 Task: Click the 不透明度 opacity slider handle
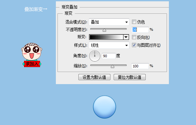click(104, 30)
